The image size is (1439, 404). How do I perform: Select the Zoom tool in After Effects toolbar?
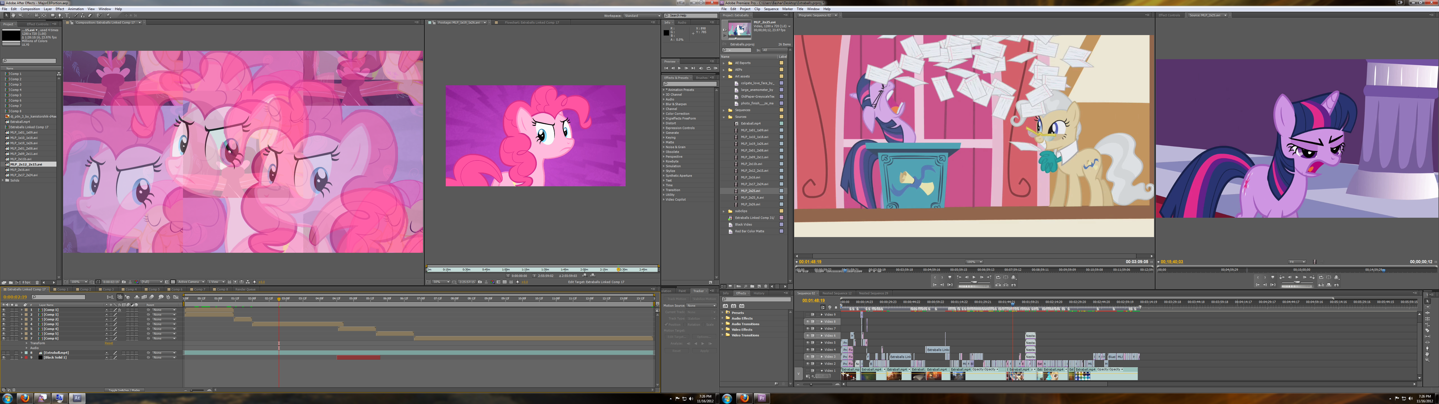click(x=21, y=15)
